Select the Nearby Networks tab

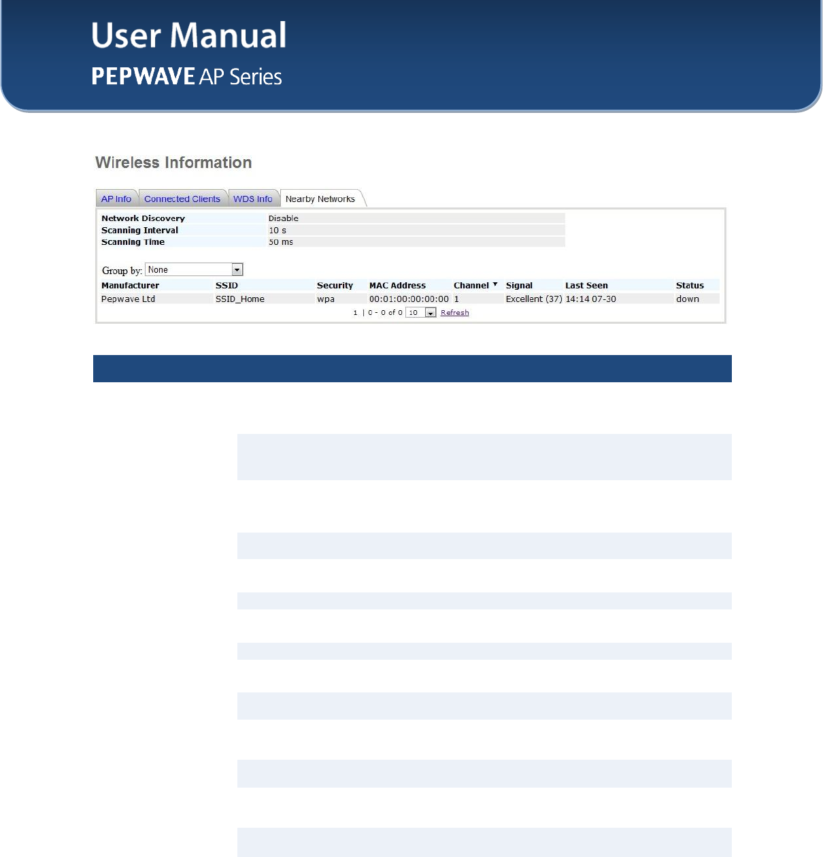point(320,199)
